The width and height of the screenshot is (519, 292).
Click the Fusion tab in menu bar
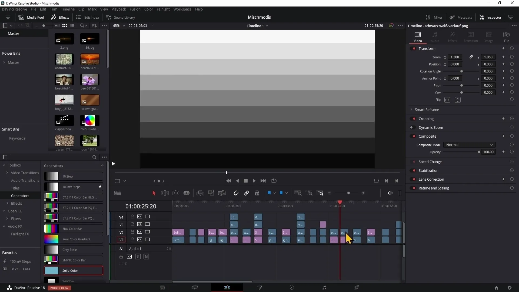[135, 9]
